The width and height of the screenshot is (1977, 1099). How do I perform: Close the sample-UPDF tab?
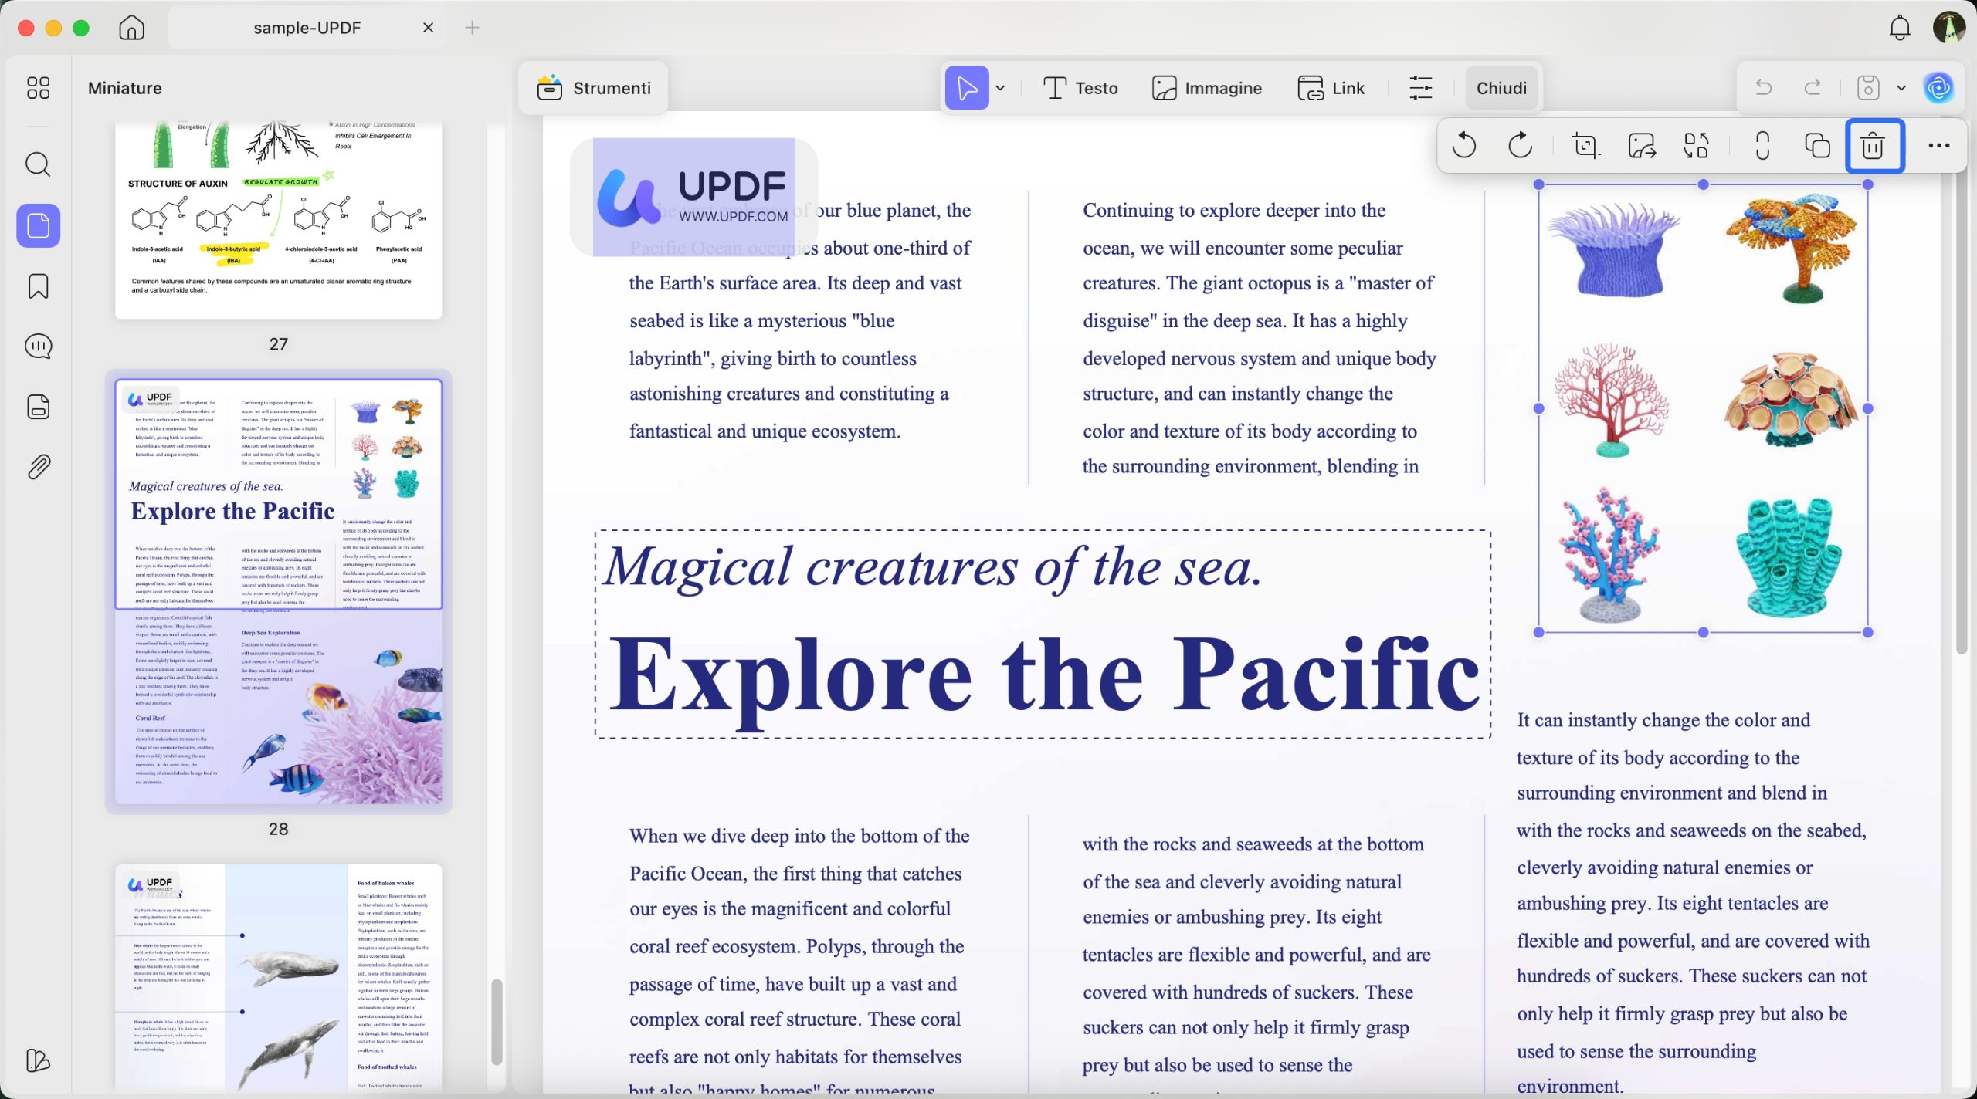[x=428, y=28]
